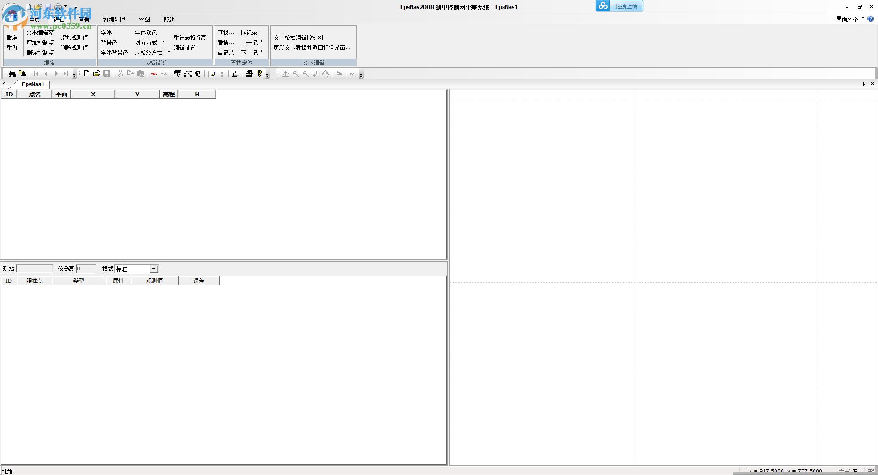Click the network nodes graph icon
The width and height of the screenshot is (878, 475).
(188, 74)
